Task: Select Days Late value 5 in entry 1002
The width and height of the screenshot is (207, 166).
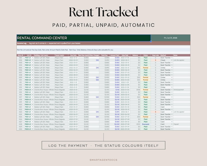Action: [155, 60]
